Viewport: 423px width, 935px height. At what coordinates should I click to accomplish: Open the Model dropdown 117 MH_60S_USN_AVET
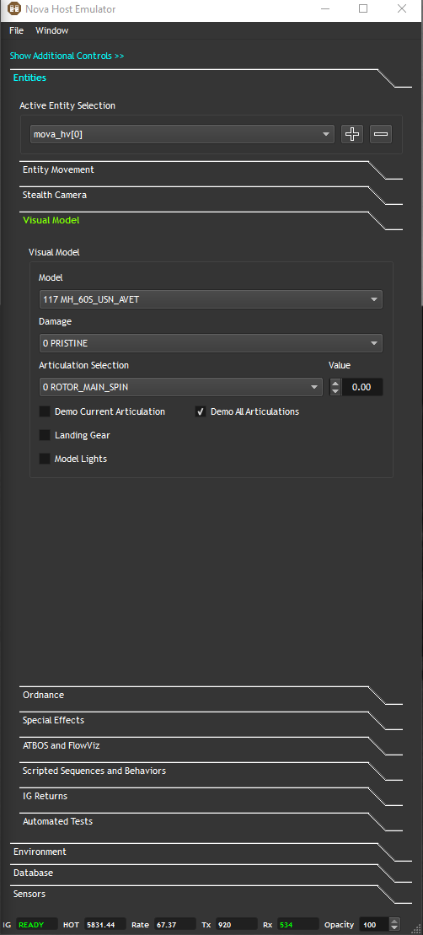coord(211,299)
